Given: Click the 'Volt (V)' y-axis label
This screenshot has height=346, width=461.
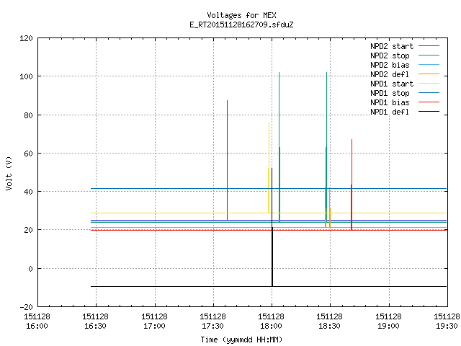Looking at the screenshot, I should pyautogui.click(x=9, y=173).
